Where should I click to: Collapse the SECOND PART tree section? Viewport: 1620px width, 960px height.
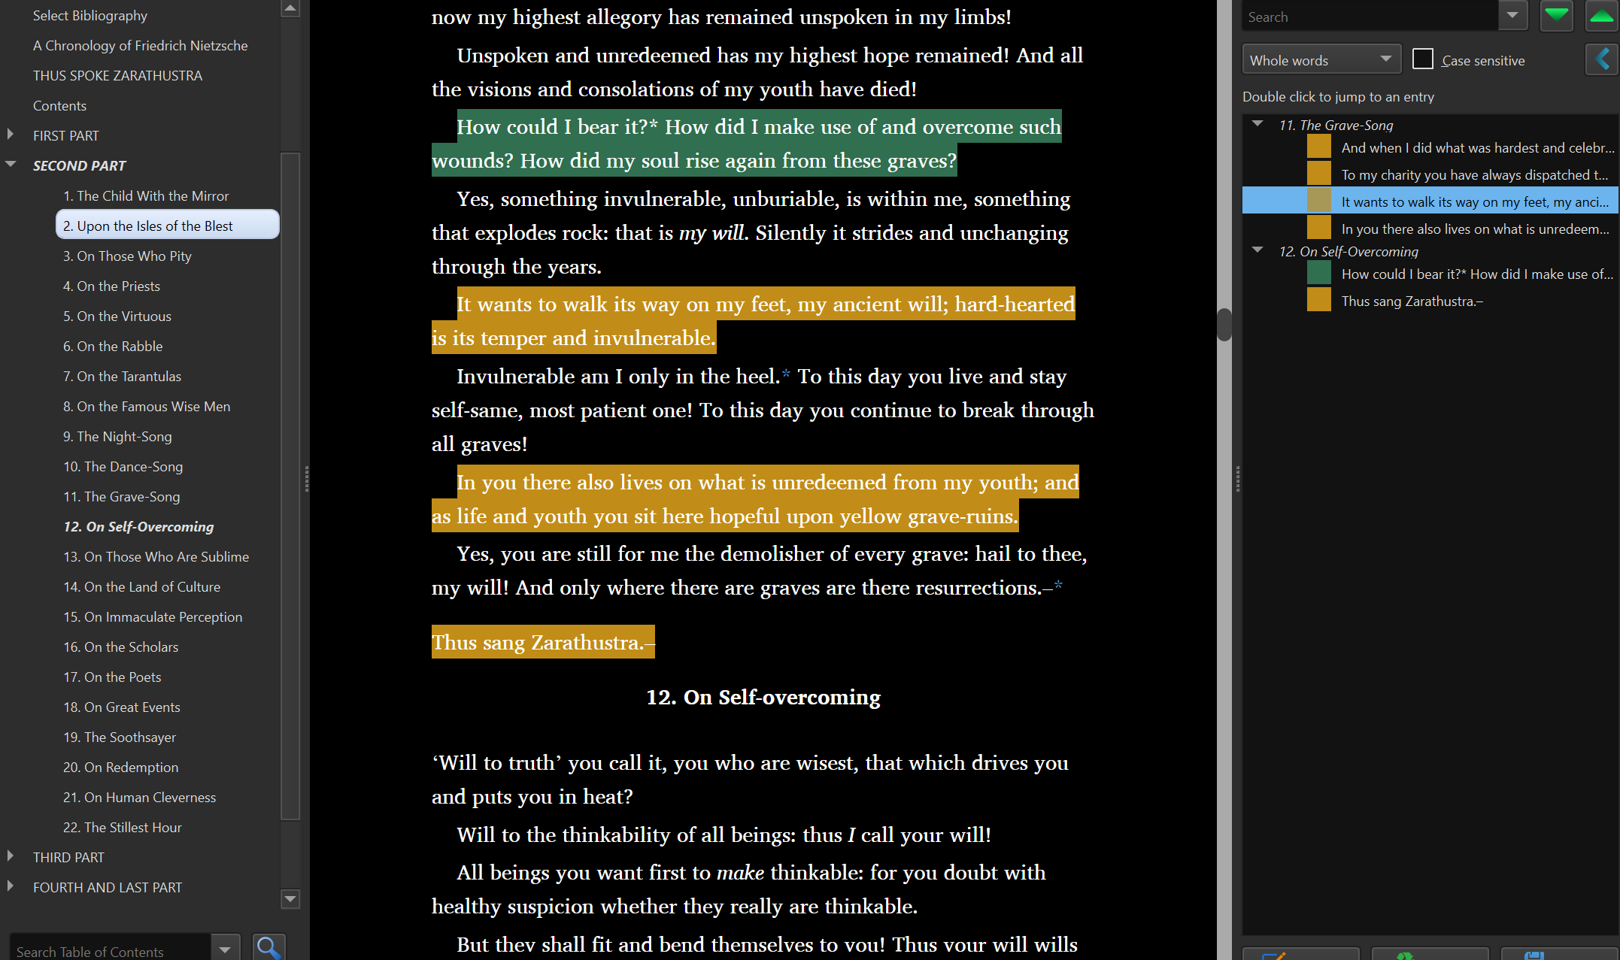11,165
